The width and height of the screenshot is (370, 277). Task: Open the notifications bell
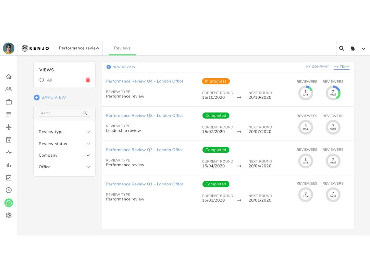click(x=353, y=49)
